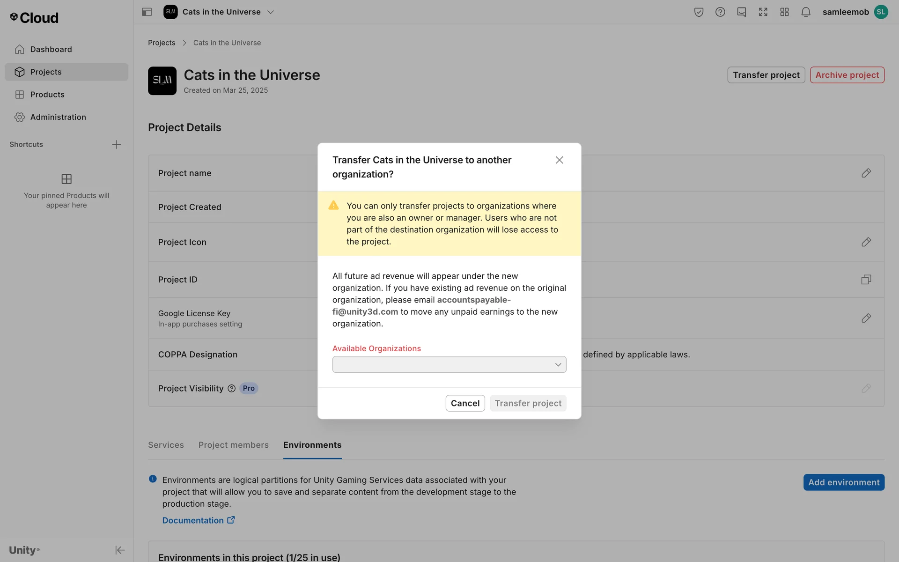The image size is (899, 562).
Task: Toggle the sidebar panel icon
Action: [147, 12]
